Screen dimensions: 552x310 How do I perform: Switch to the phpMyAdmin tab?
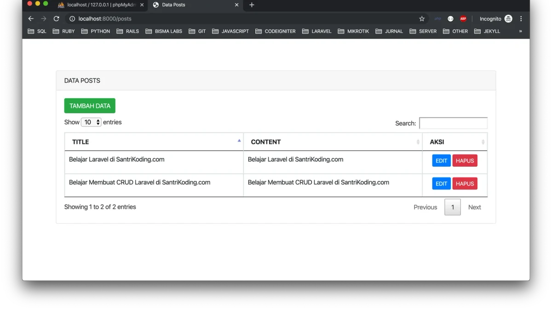pos(101,5)
